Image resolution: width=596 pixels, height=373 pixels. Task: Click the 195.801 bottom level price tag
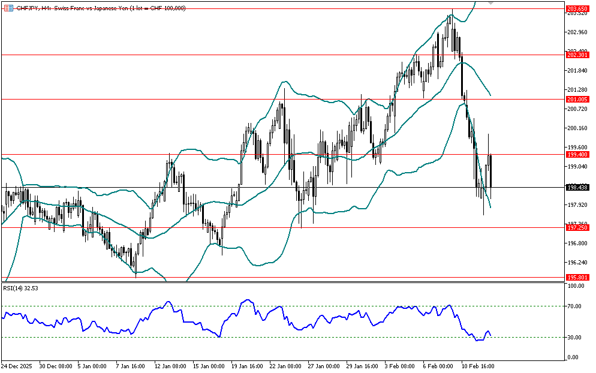(x=576, y=278)
